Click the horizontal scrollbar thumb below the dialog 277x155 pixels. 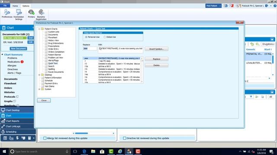point(81,133)
